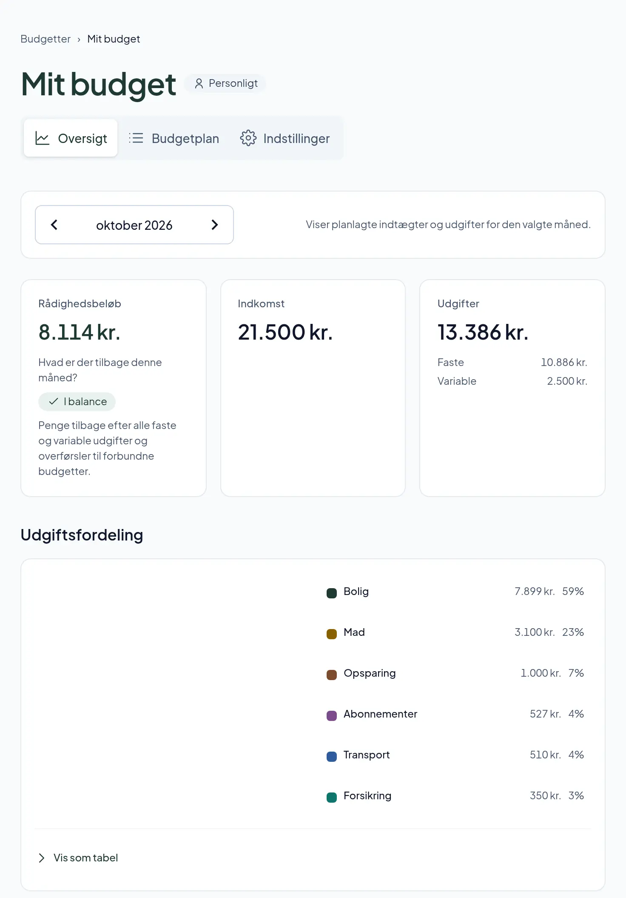Image resolution: width=626 pixels, height=898 pixels.
Task: Click the Faste expenses value 10.886 kr.
Action: 564,362
